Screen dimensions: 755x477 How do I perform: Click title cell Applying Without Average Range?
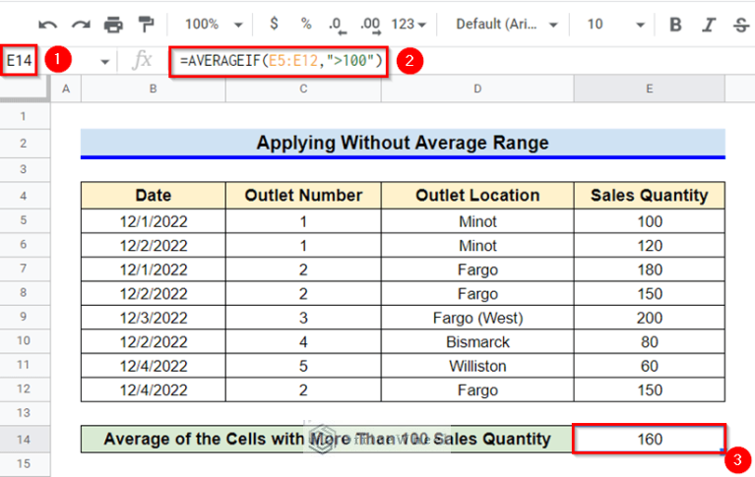point(403,144)
